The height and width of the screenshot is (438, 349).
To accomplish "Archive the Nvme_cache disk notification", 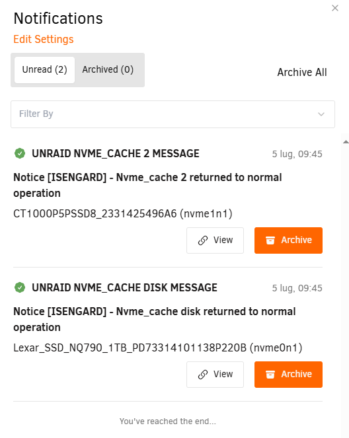I will 288,375.
